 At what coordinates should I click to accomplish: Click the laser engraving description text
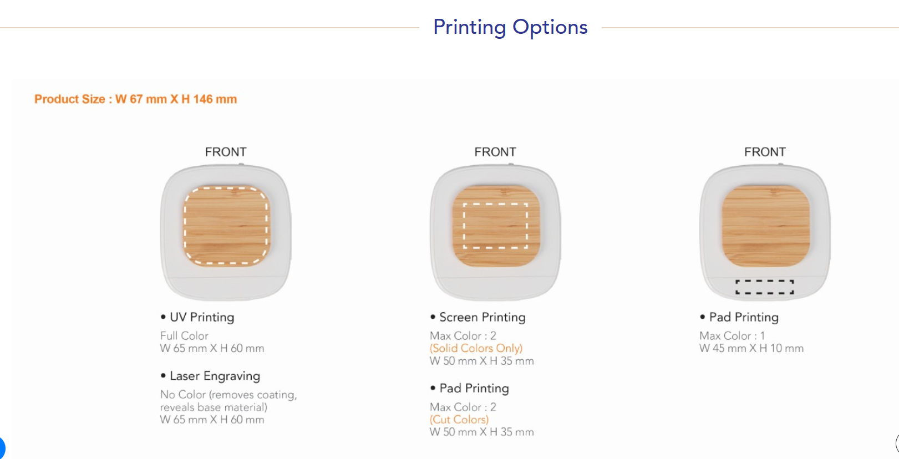point(228,400)
